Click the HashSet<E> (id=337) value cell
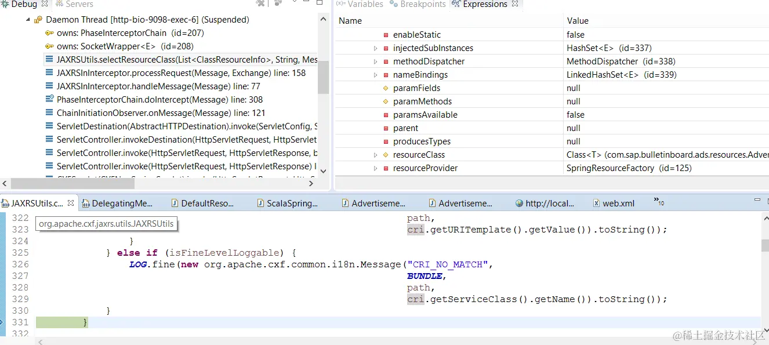This screenshot has height=345, width=769. [609, 48]
